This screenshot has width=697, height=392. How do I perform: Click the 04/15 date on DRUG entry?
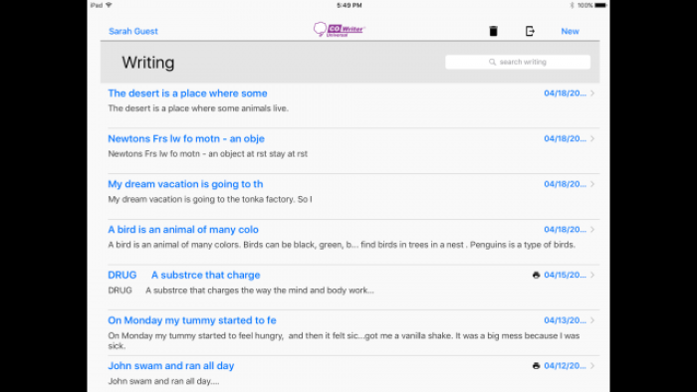tap(565, 275)
